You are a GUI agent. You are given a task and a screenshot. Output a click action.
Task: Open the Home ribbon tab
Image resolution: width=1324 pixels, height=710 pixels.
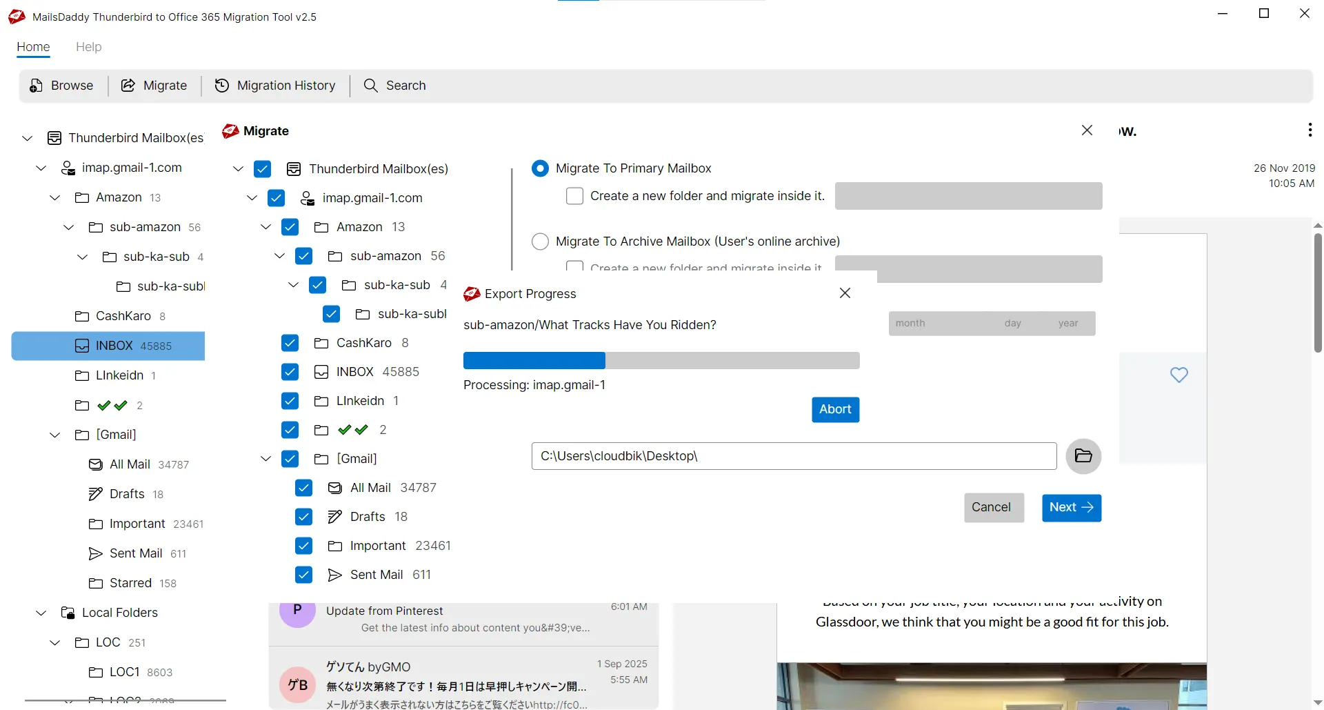(x=32, y=47)
